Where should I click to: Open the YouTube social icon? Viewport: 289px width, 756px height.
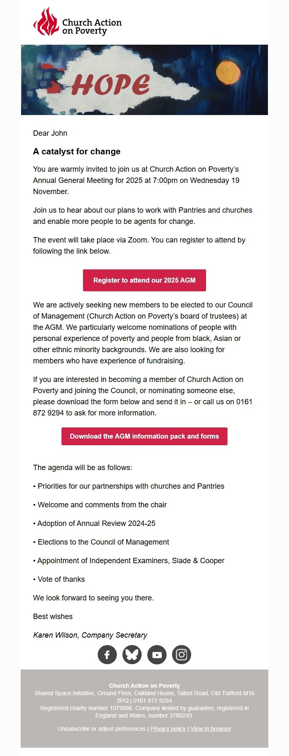click(x=157, y=655)
